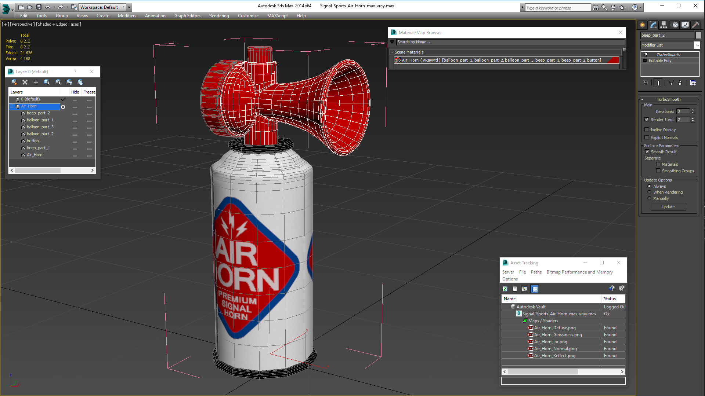Open the MAXScript menu

coord(278,16)
